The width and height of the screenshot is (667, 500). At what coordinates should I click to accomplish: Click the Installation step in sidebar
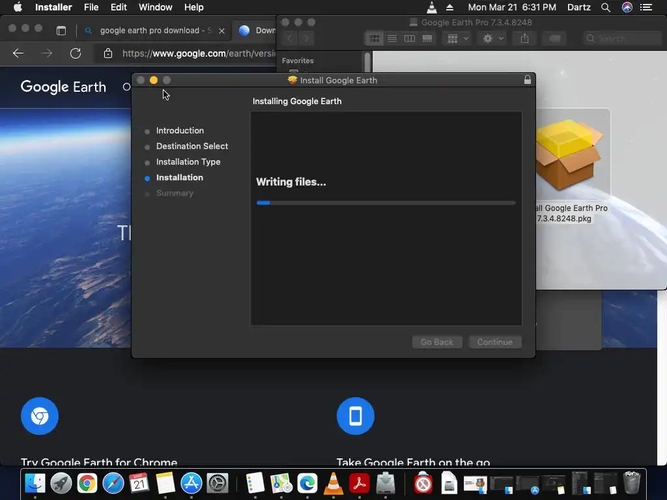tap(180, 177)
